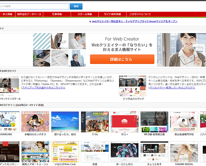
Task: Click the いばらきKids Club caption text
Action: click(x=65, y=164)
